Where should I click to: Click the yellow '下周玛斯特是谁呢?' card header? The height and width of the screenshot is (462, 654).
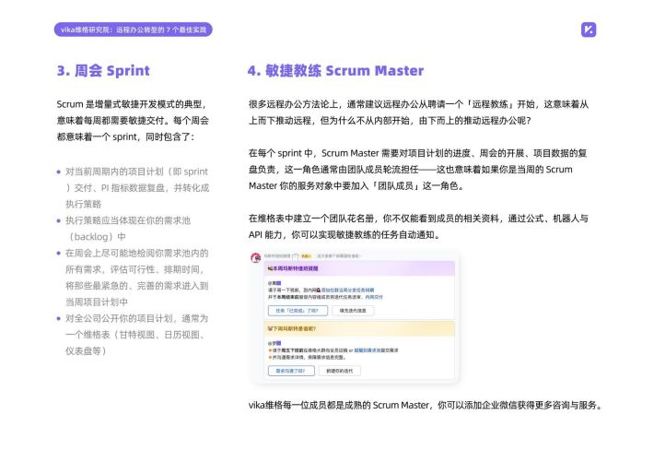pos(359,328)
